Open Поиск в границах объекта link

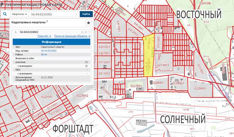72,36
